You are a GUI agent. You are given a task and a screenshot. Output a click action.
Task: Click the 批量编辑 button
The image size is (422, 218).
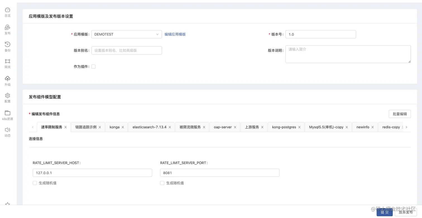[x=400, y=114]
